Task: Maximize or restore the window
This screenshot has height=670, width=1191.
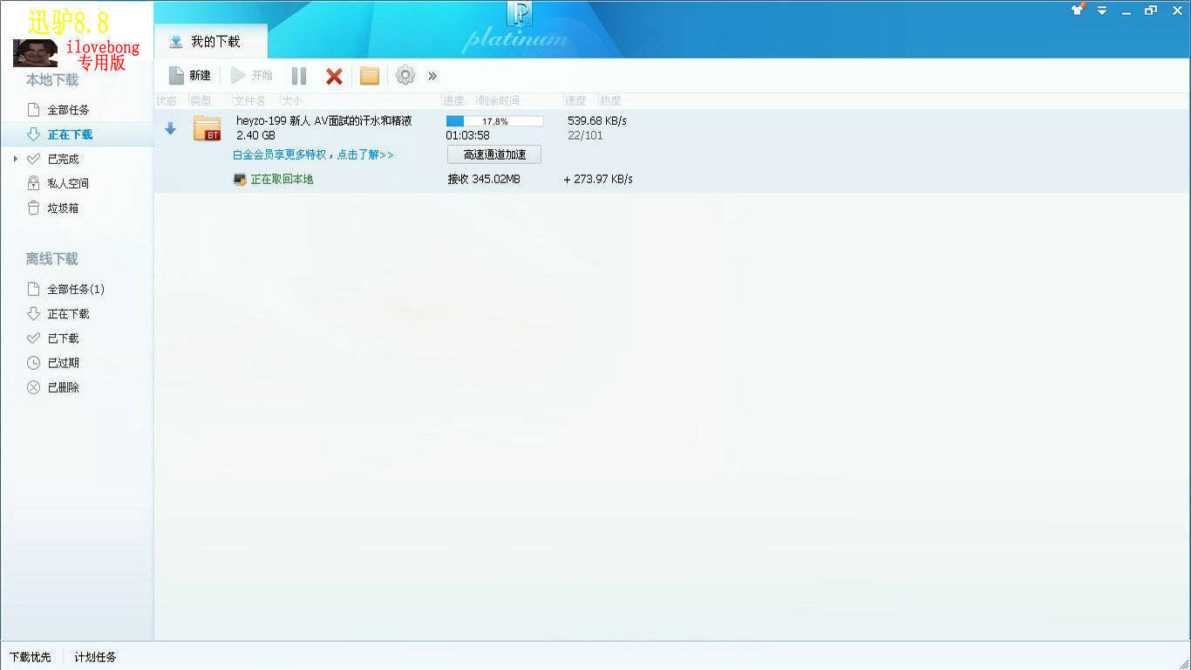Action: point(1151,10)
